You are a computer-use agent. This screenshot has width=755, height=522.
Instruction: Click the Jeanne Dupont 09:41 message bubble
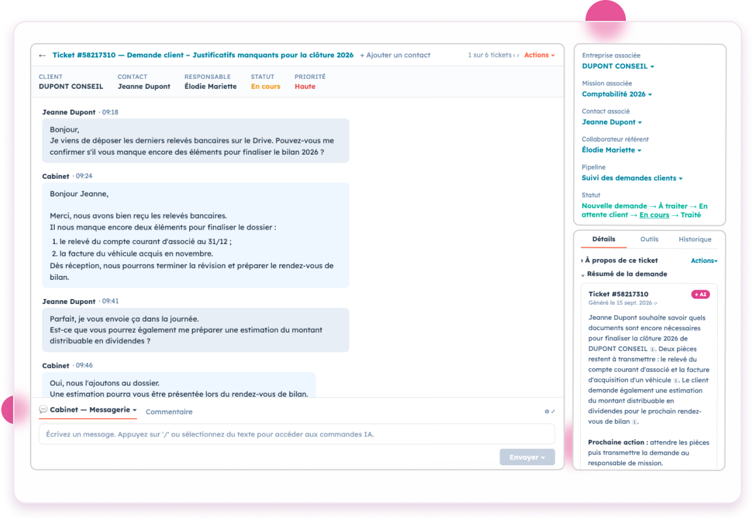196,330
